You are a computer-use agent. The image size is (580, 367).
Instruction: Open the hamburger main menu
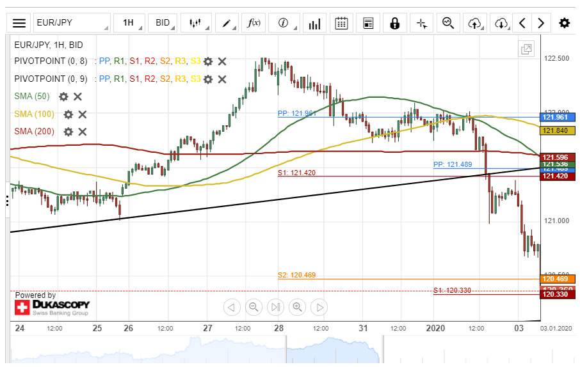coord(19,23)
